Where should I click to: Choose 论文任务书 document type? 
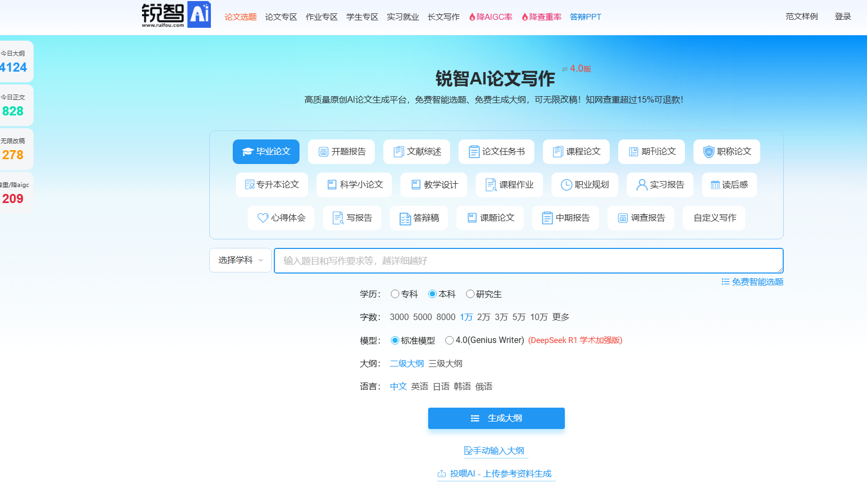click(496, 152)
